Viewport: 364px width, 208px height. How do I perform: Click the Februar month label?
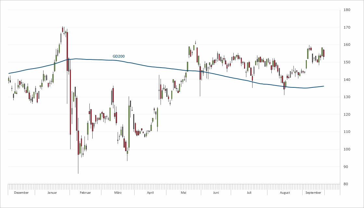click(85, 193)
